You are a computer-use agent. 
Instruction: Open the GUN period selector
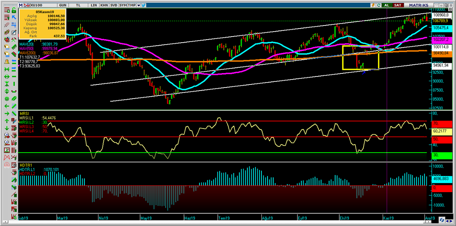pos(63,5)
